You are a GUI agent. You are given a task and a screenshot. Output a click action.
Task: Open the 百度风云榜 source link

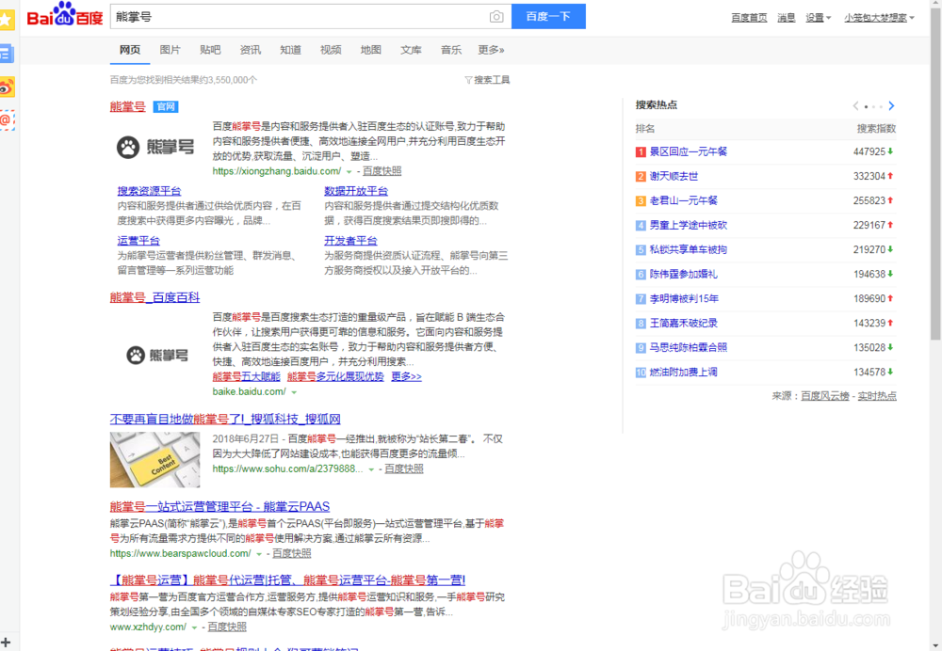pos(825,396)
